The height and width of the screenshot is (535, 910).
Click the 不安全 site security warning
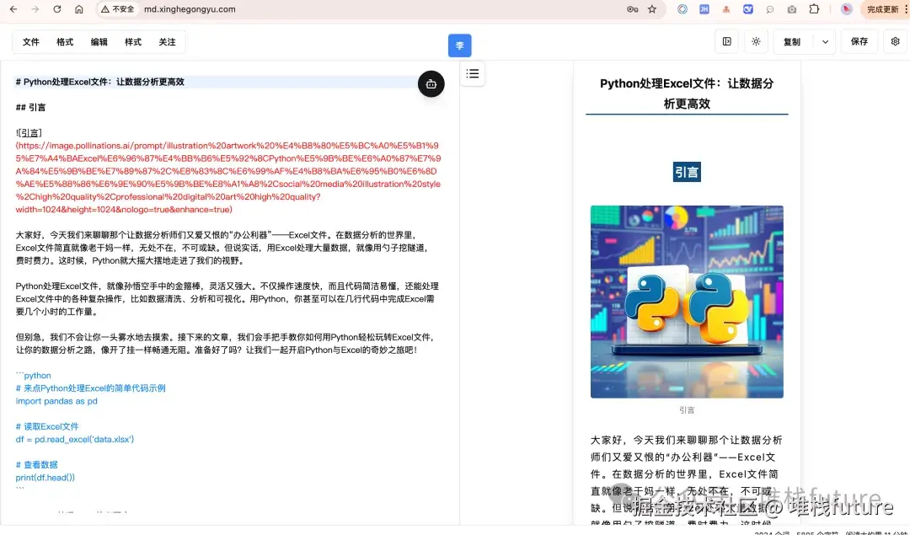118,9
